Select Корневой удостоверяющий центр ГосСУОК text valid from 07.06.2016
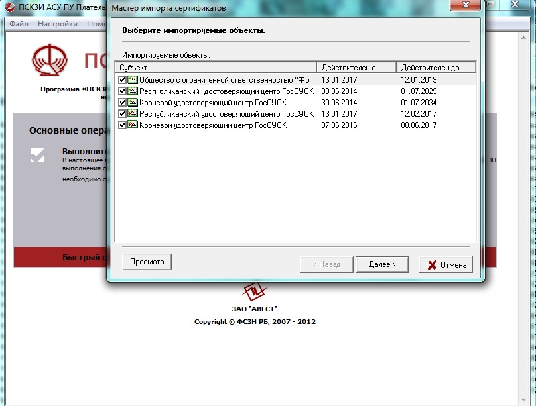The width and height of the screenshot is (536, 406). 213,125
